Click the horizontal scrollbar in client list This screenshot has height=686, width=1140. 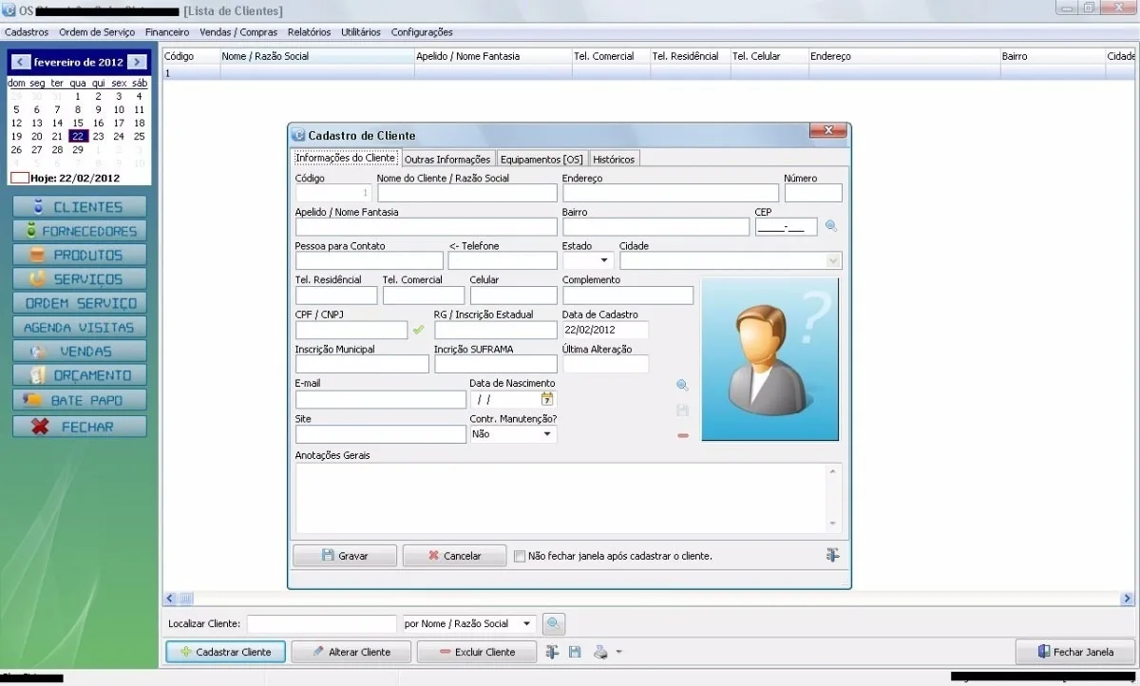[x=649, y=599]
